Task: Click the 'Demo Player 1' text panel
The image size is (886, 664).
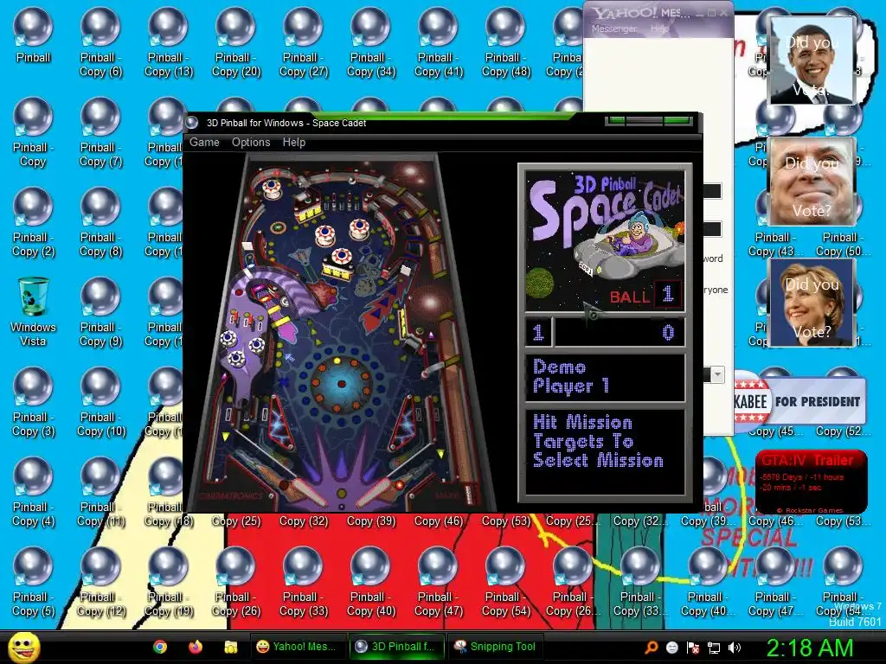Action: tap(605, 377)
